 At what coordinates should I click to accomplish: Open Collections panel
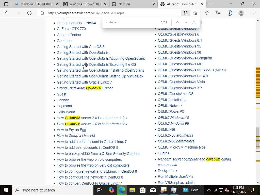point(218,13)
